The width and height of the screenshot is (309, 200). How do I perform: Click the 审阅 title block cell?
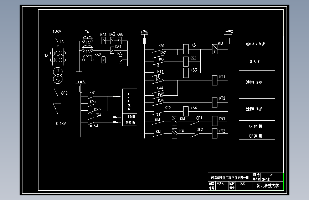click(212, 188)
